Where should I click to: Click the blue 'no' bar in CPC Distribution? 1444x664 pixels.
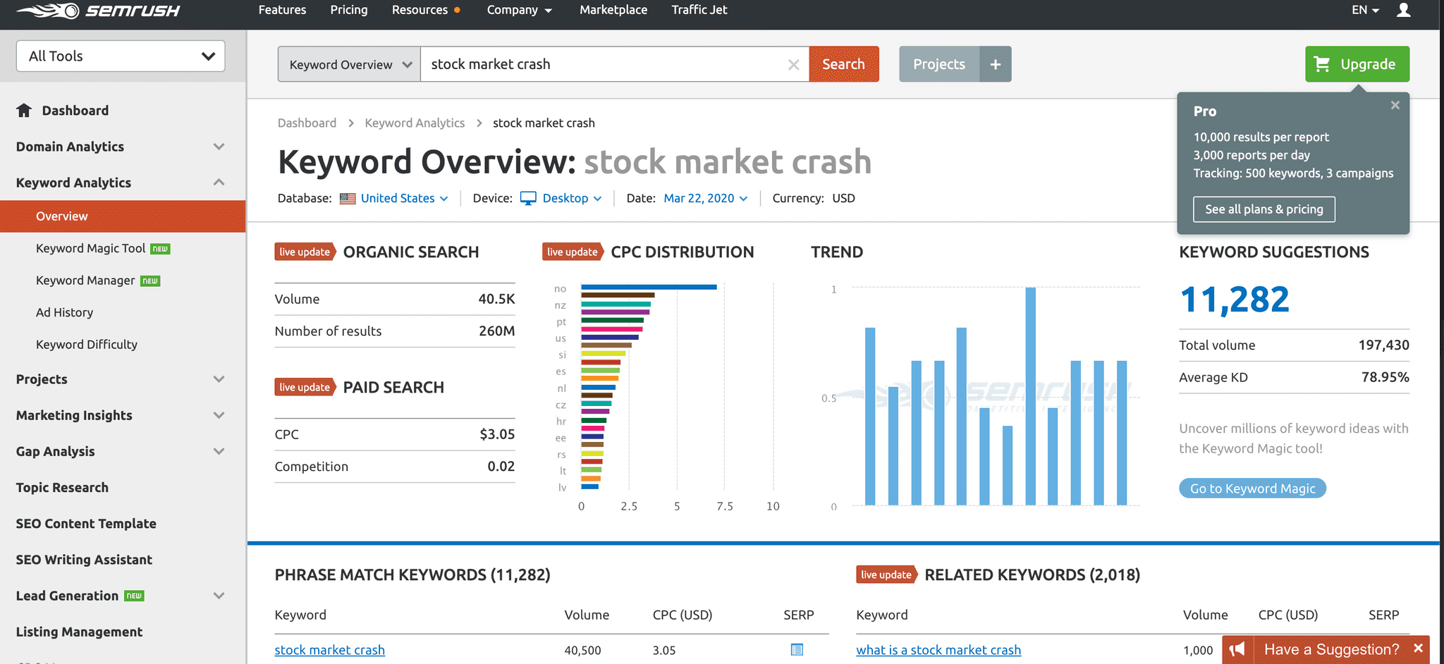[x=649, y=287]
